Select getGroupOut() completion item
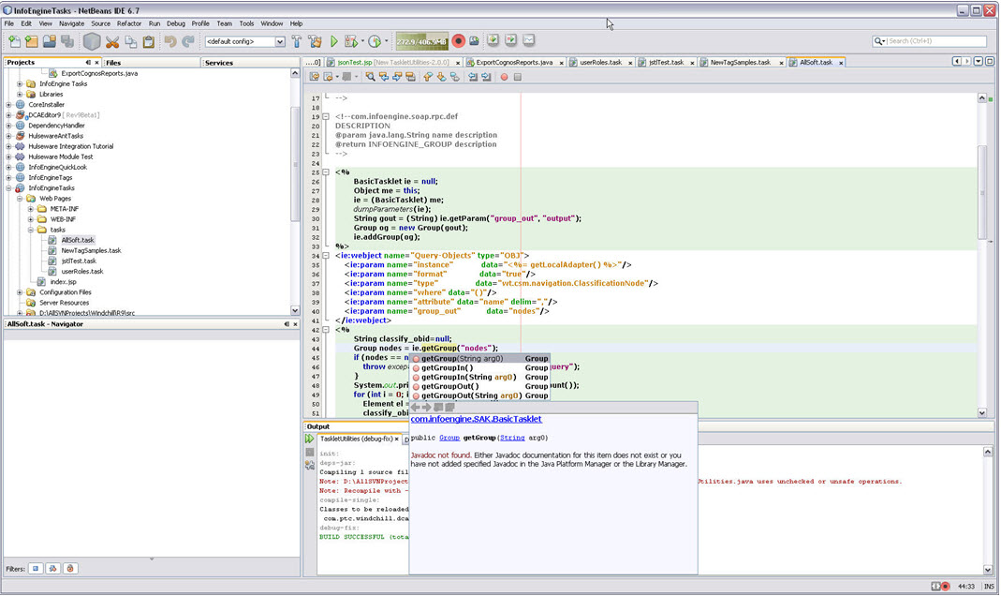Image resolution: width=1001 pixels, height=596 pixels. [479, 386]
